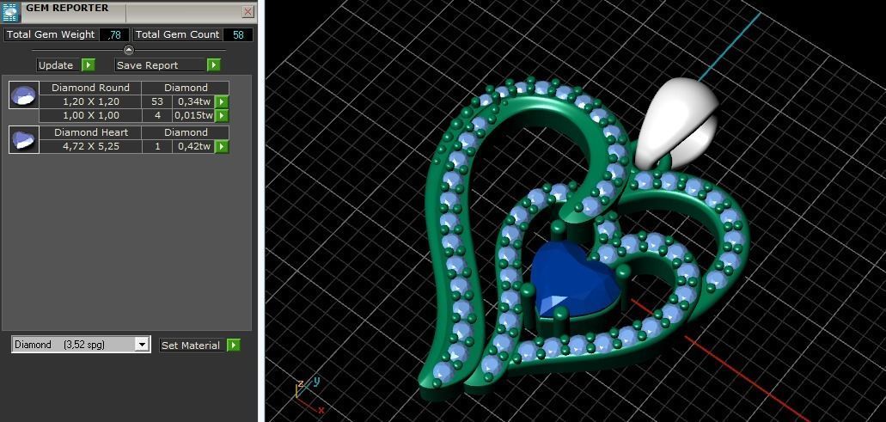Click green arrow on 0,34tw row
Screen dimensions: 886x422
point(222,101)
